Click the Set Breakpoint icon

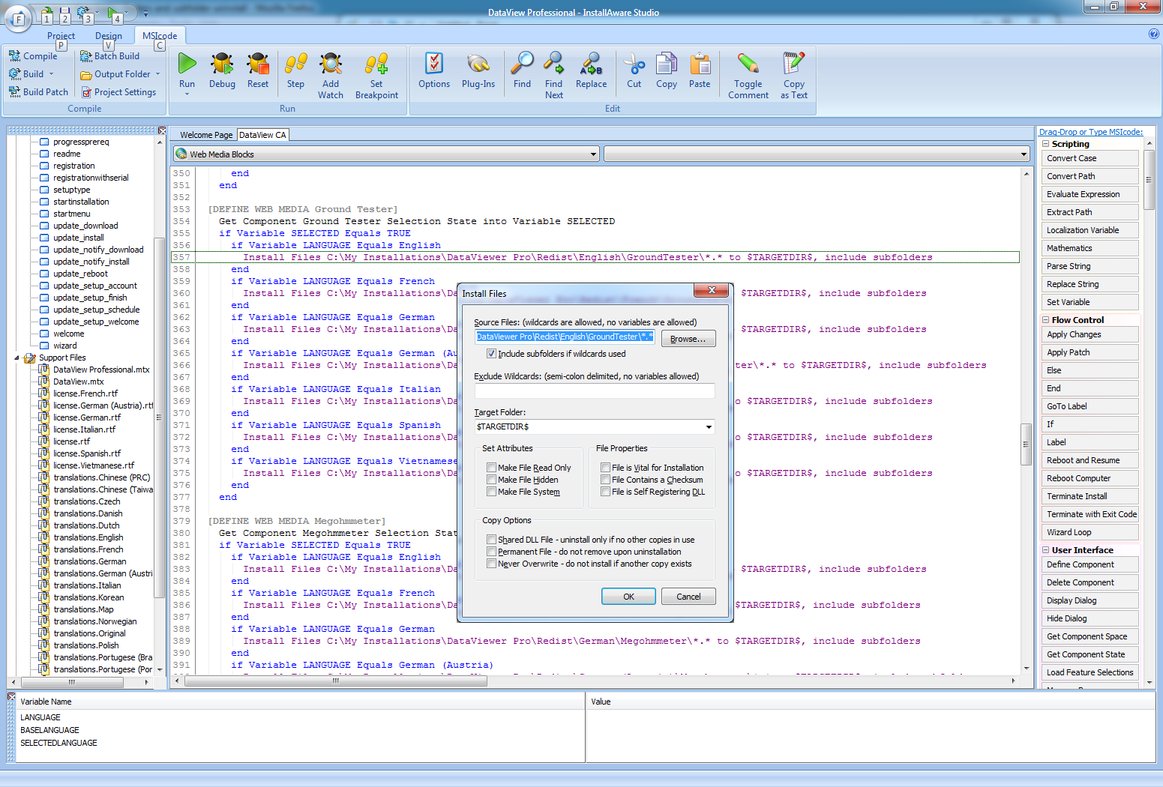coord(376,64)
